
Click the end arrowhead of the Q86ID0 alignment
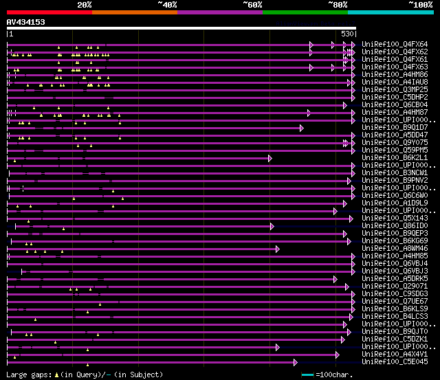click(x=272, y=226)
